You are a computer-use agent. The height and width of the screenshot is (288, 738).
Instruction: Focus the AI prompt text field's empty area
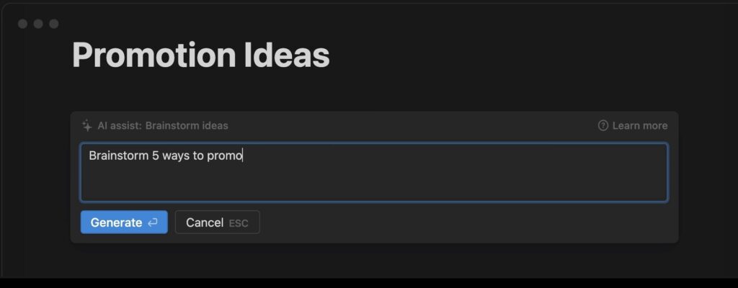coord(374,184)
